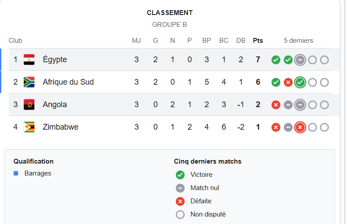Open the Égypte team link

coord(55,60)
